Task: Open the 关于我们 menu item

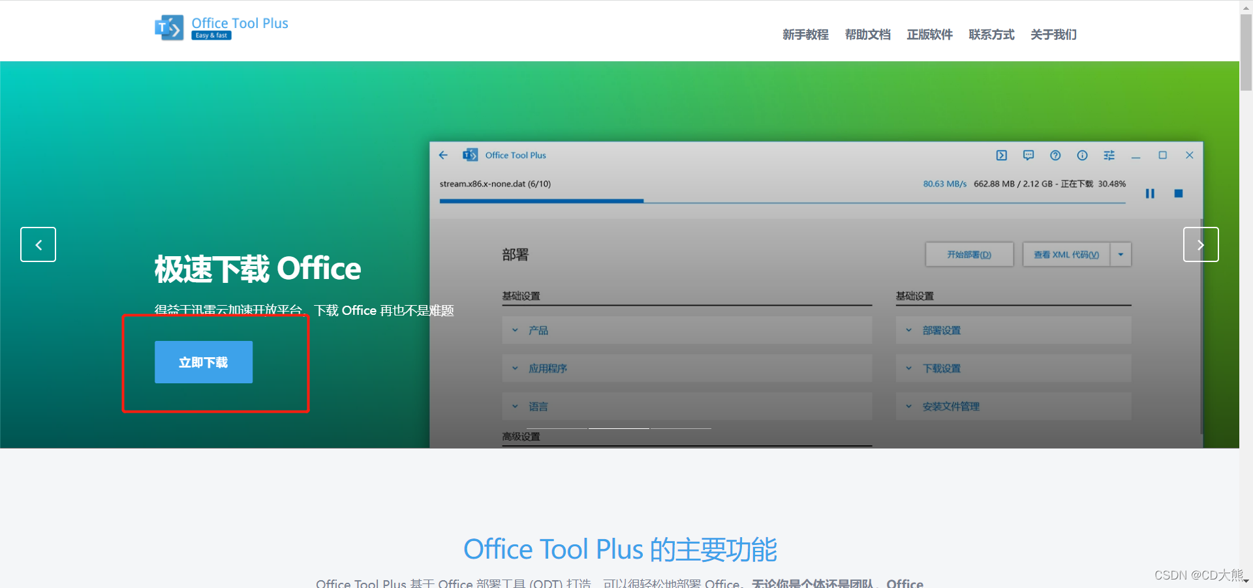Action: click(1053, 35)
